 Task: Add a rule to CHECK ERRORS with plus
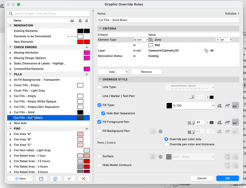tap(87, 47)
